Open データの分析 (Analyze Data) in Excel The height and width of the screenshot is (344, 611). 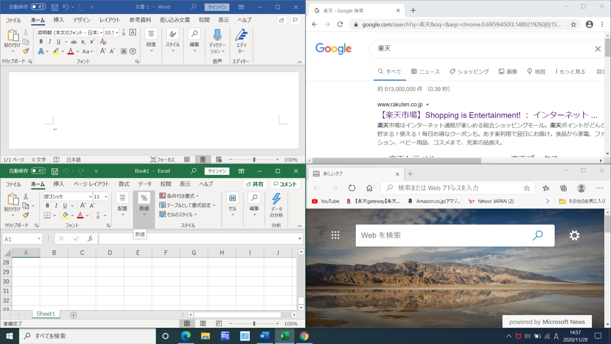click(276, 203)
